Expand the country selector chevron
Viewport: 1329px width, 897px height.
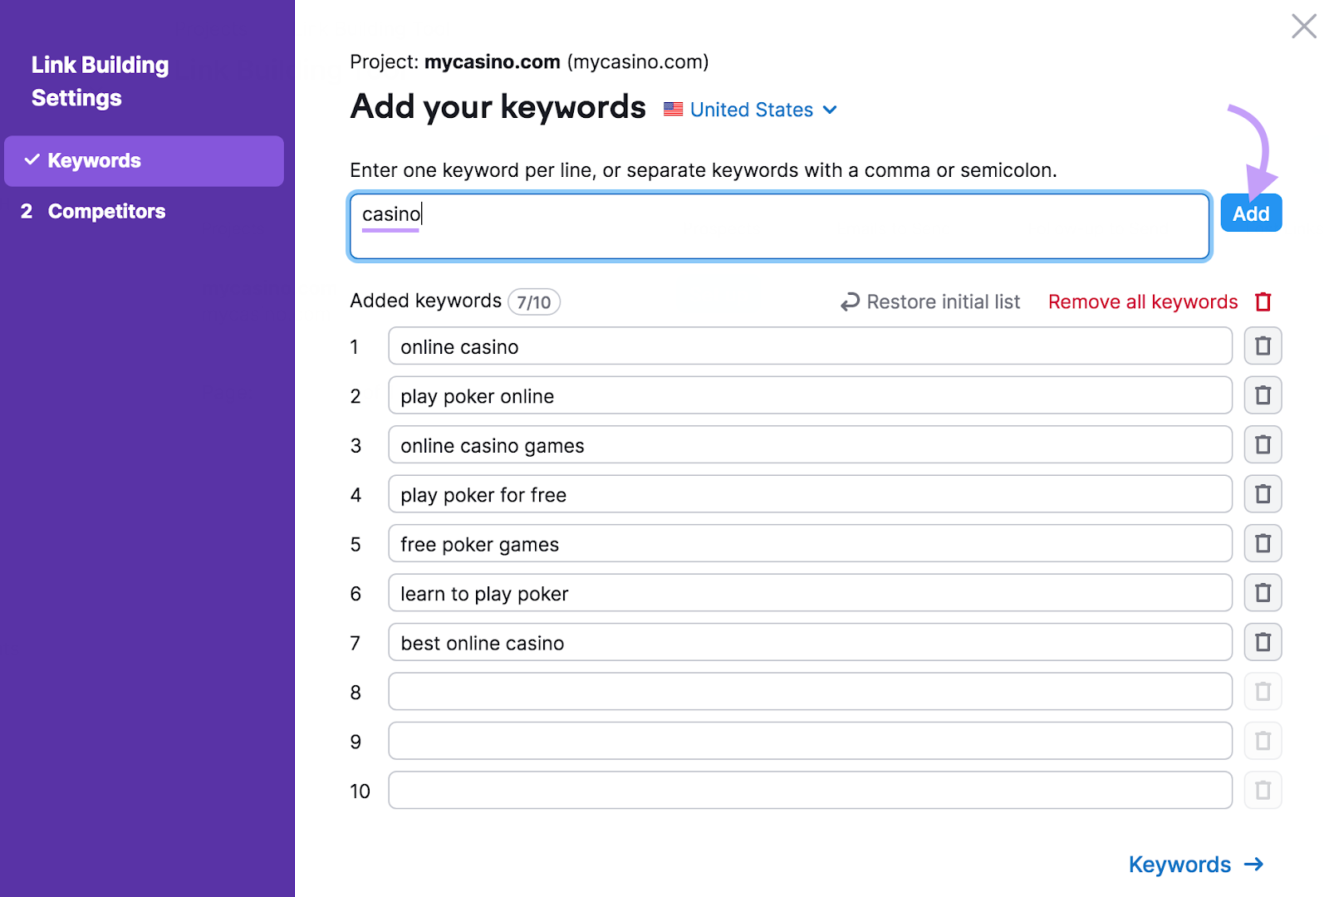830,110
